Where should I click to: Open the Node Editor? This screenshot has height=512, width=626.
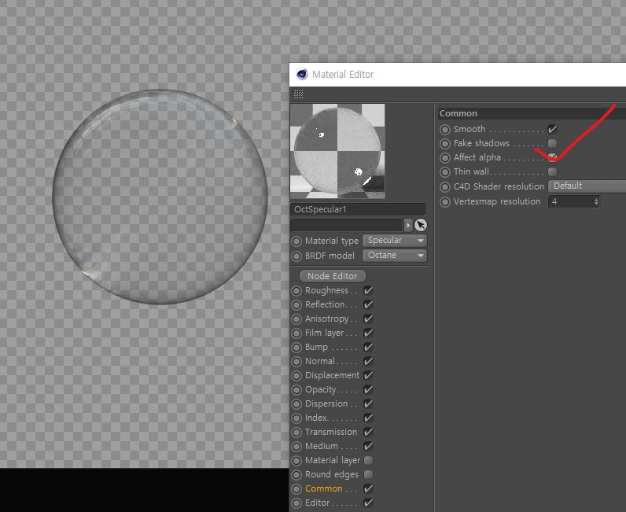point(333,276)
